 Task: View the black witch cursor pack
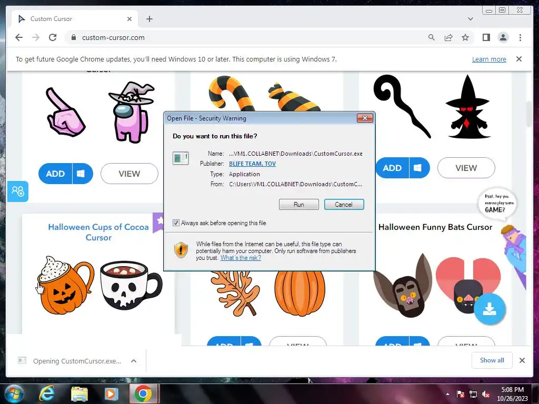(466, 168)
